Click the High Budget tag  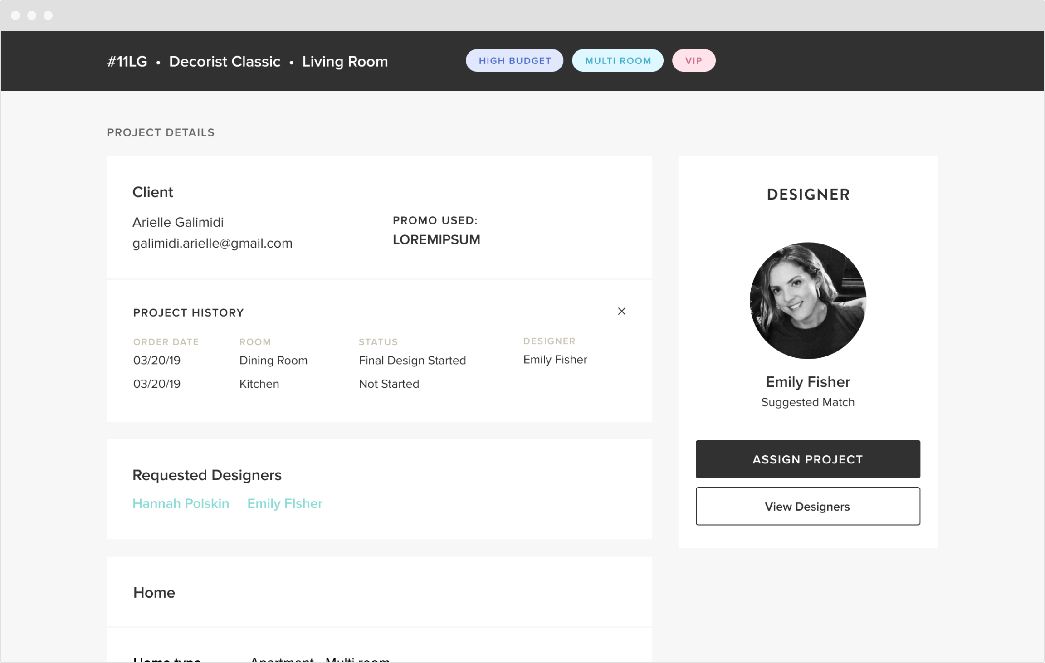click(x=514, y=61)
